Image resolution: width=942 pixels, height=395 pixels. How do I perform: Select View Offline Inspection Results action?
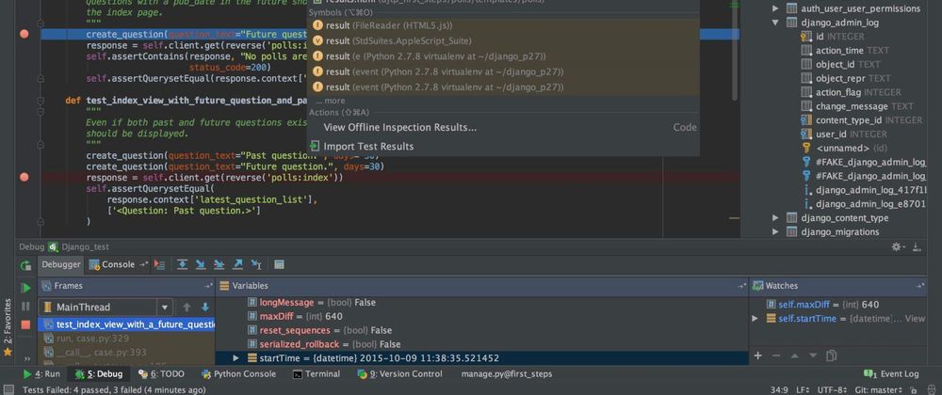(399, 127)
